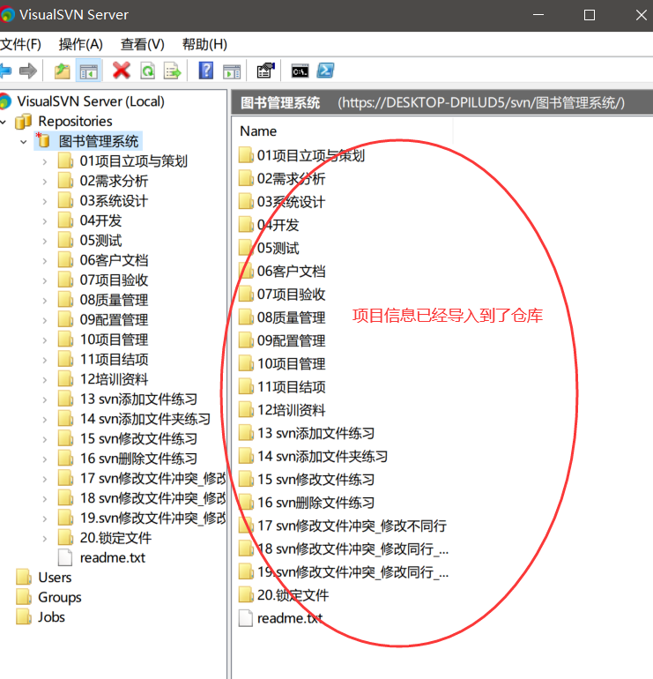This screenshot has width=653, height=679.
Task: Launch the command prompt toolbar icon
Action: tap(300, 71)
